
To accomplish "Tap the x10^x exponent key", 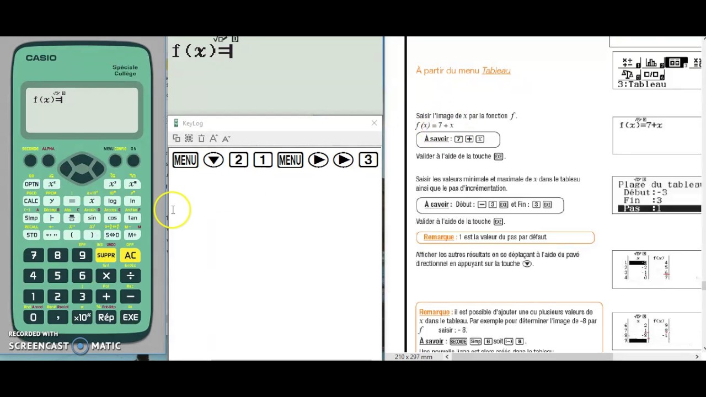I will [82, 317].
